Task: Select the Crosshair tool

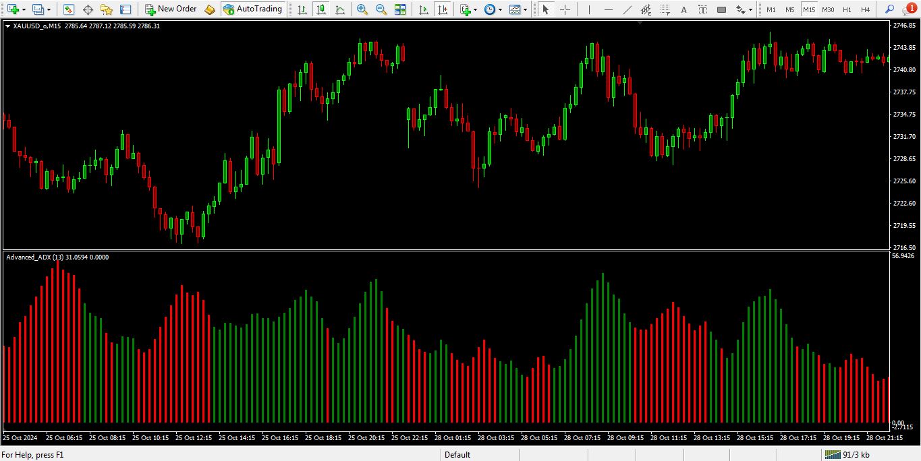Action: click(565, 9)
